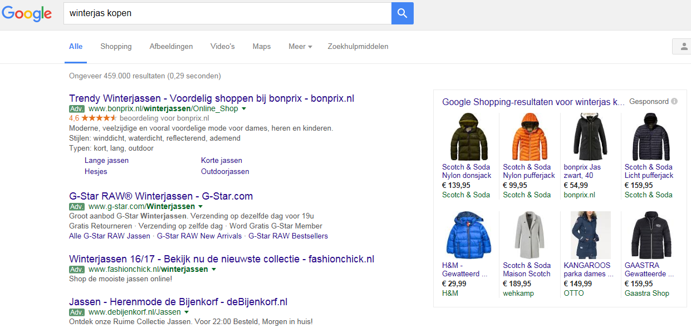Open GAASTRA Gewatteerde product title
This screenshot has height=333, width=691.
[649, 270]
